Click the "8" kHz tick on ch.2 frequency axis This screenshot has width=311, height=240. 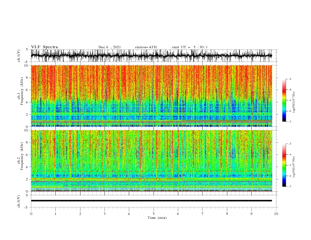click(x=27, y=142)
